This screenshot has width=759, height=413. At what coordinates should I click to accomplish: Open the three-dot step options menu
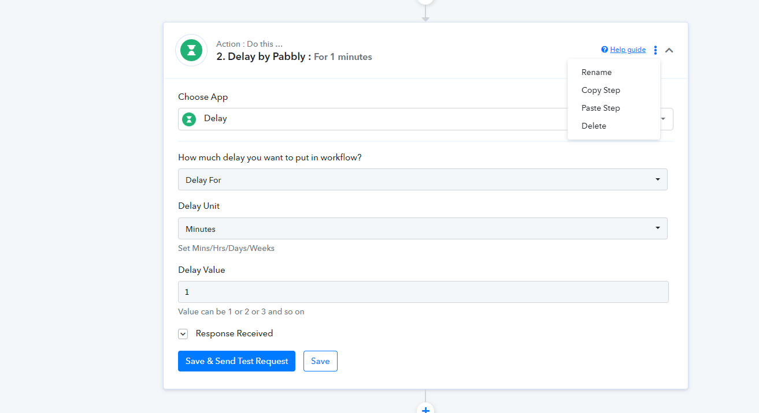656,50
